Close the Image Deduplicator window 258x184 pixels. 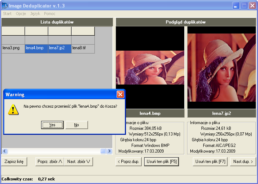(x=252, y=6)
